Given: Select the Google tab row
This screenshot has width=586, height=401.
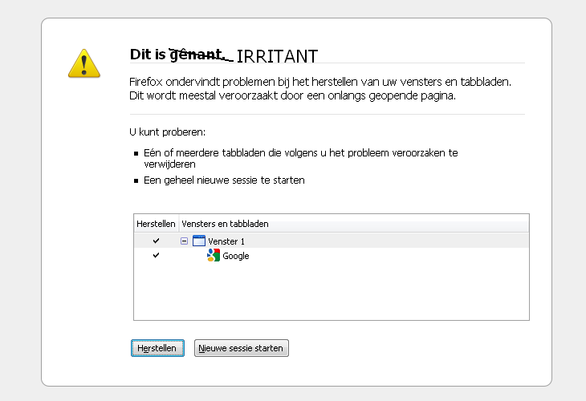Looking at the screenshot, I should pos(331,256).
